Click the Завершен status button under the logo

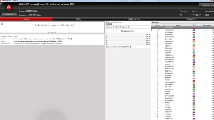point(9,14)
